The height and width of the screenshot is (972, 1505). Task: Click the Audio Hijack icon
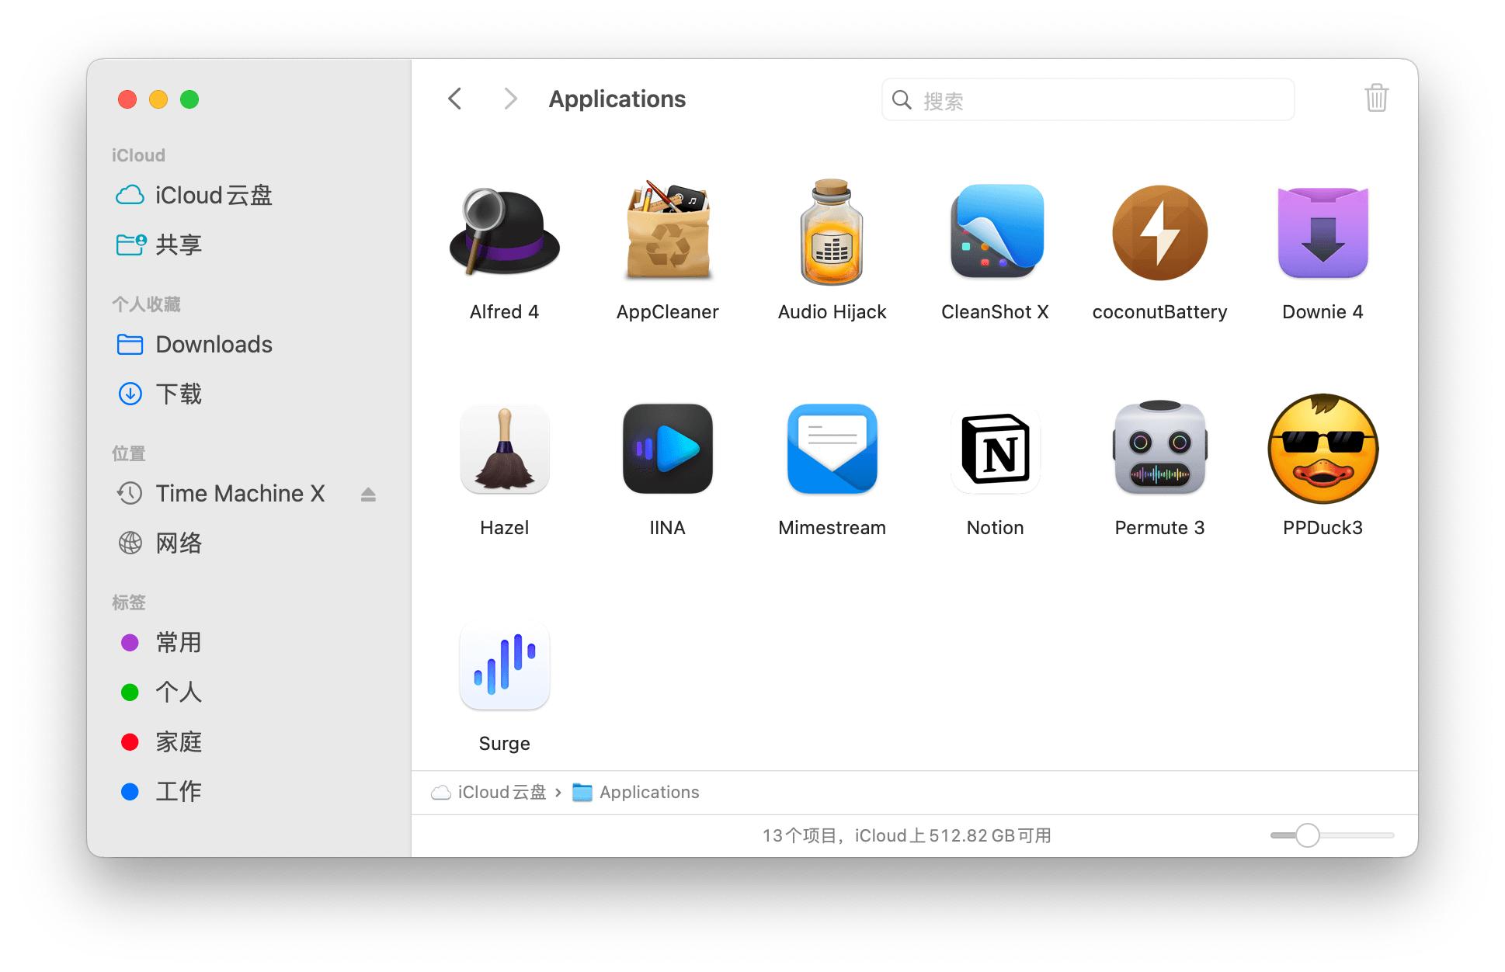click(x=832, y=233)
